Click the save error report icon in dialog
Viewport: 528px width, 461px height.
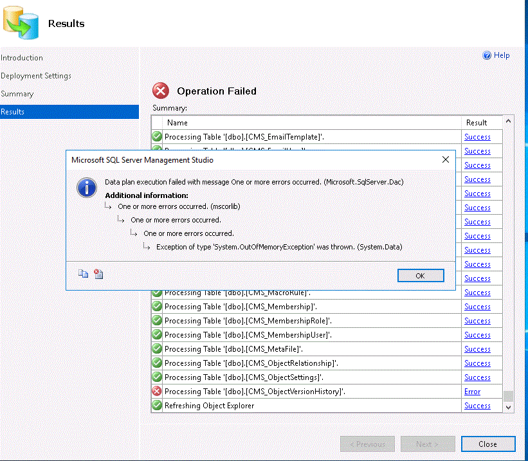[x=98, y=273]
